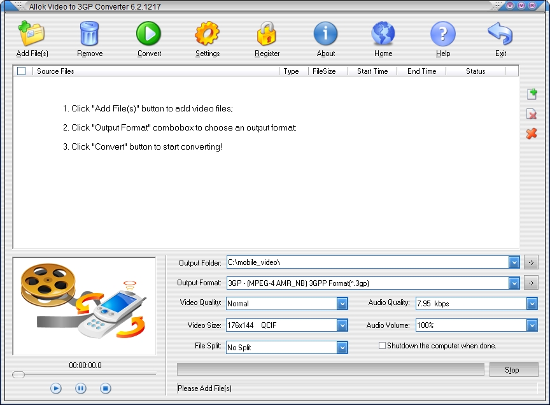
Task: Click the "7.95 kbps" audio quality value
Action: (x=433, y=304)
